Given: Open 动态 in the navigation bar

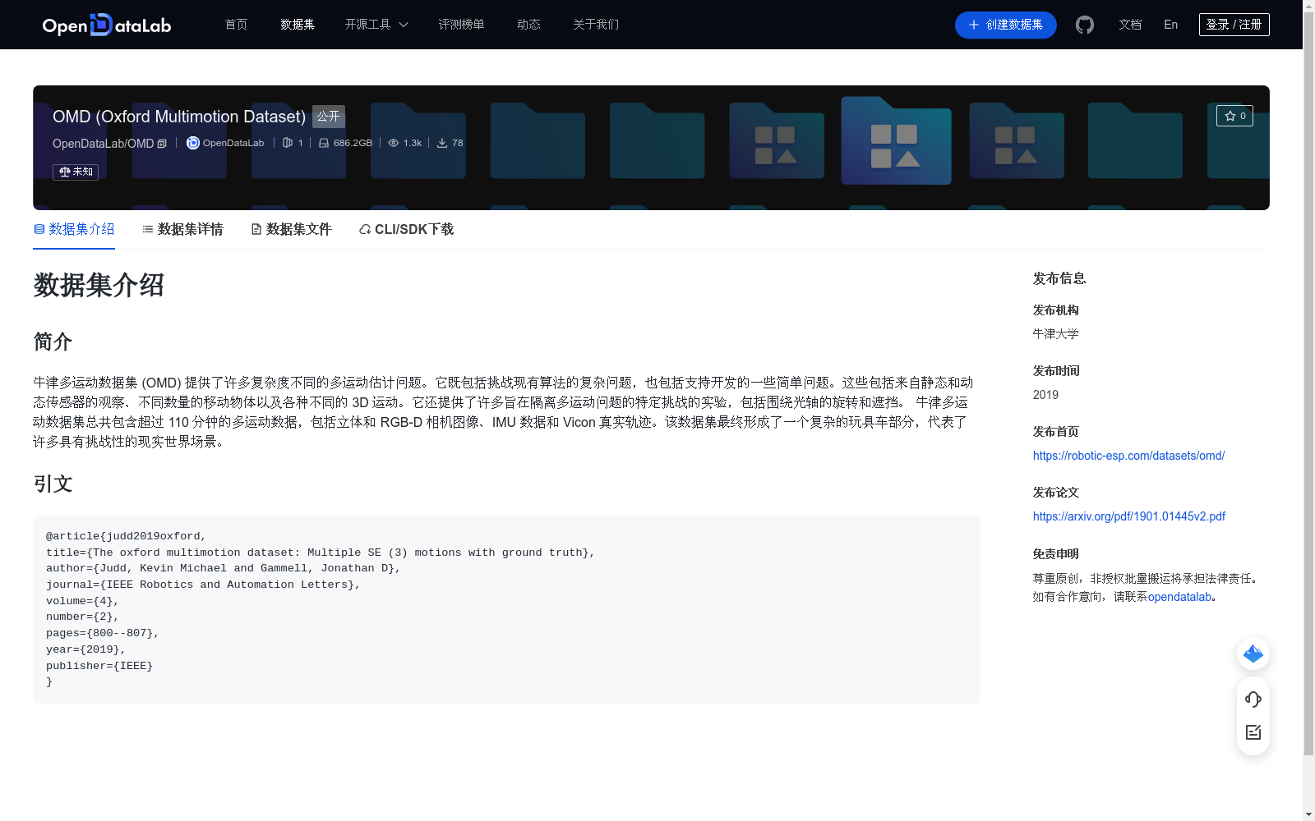Looking at the screenshot, I should pyautogui.click(x=528, y=25).
